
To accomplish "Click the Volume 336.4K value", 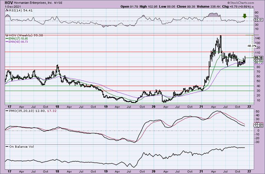I will (209, 6).
